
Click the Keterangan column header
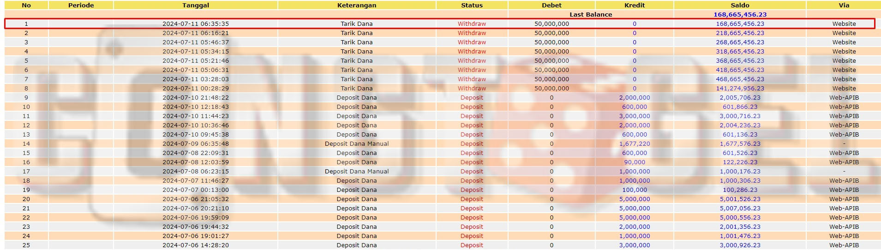356,6
